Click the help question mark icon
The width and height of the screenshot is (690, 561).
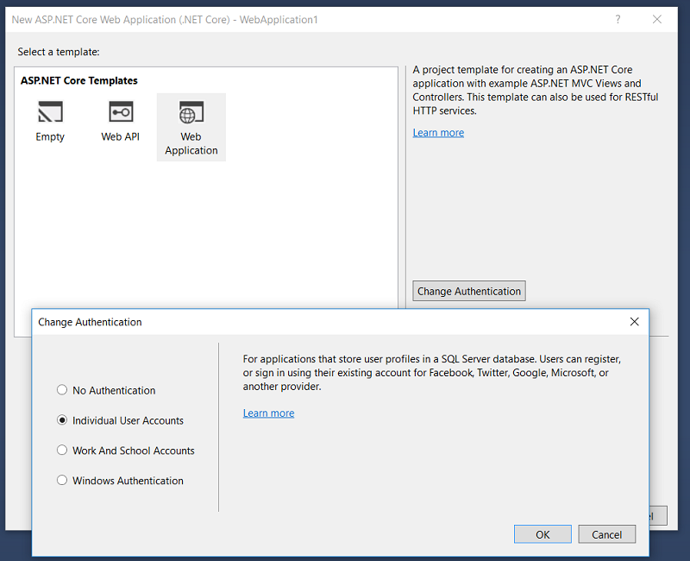pos(618,19)
